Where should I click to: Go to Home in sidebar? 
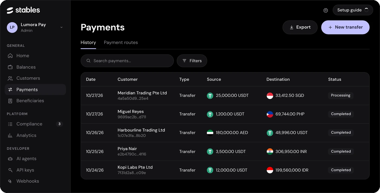[35, 56]
